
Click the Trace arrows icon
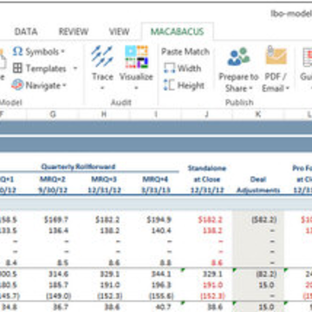101,56
